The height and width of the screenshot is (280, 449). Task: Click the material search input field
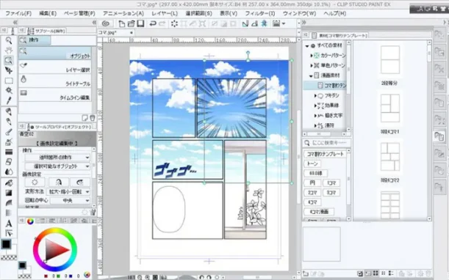coord(326,143)
